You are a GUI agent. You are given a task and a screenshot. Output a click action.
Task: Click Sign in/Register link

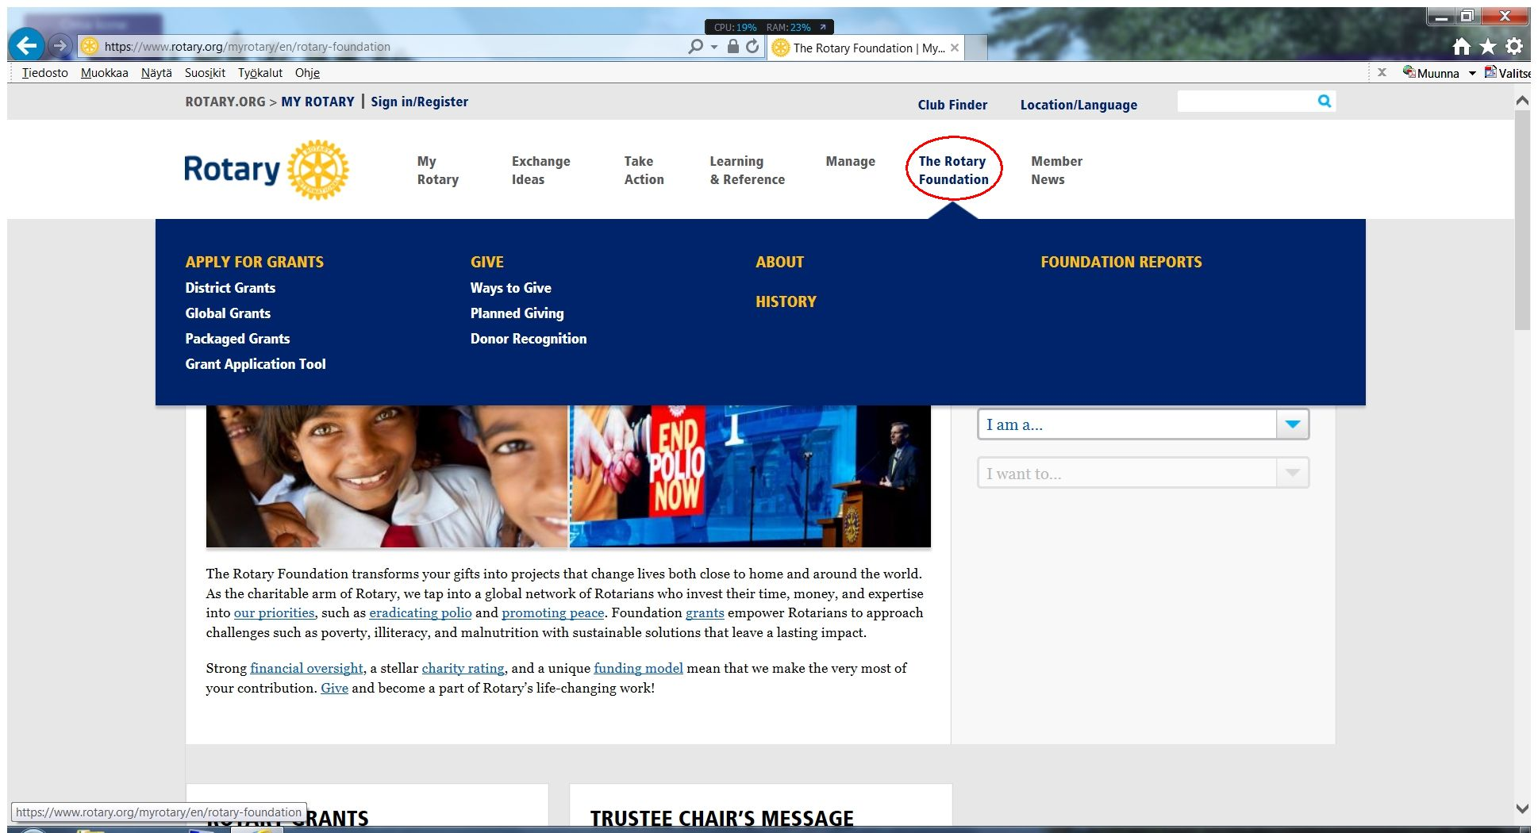(x=419, y=102)
